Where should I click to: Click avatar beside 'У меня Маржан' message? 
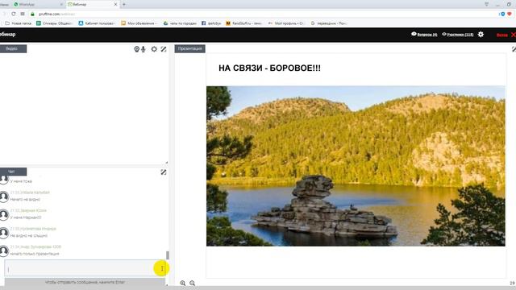point(4,215)
